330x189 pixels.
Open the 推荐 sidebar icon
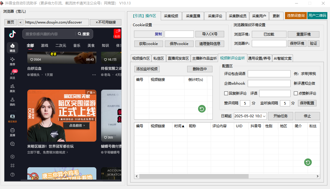click(12, 61)
